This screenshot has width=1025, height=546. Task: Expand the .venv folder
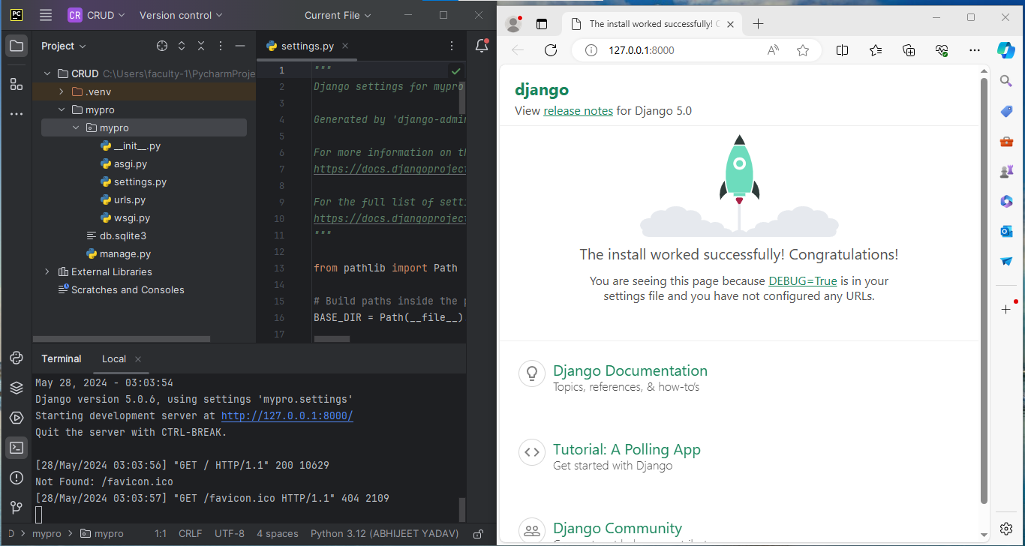pyautogui.click(x=62, y=91)
